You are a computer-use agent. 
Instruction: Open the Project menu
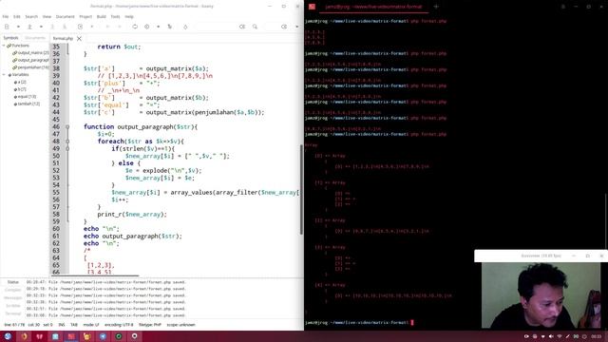(85, 17)
